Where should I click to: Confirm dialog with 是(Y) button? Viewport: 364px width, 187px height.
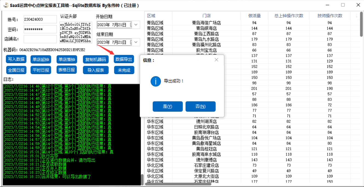[167, 106]
